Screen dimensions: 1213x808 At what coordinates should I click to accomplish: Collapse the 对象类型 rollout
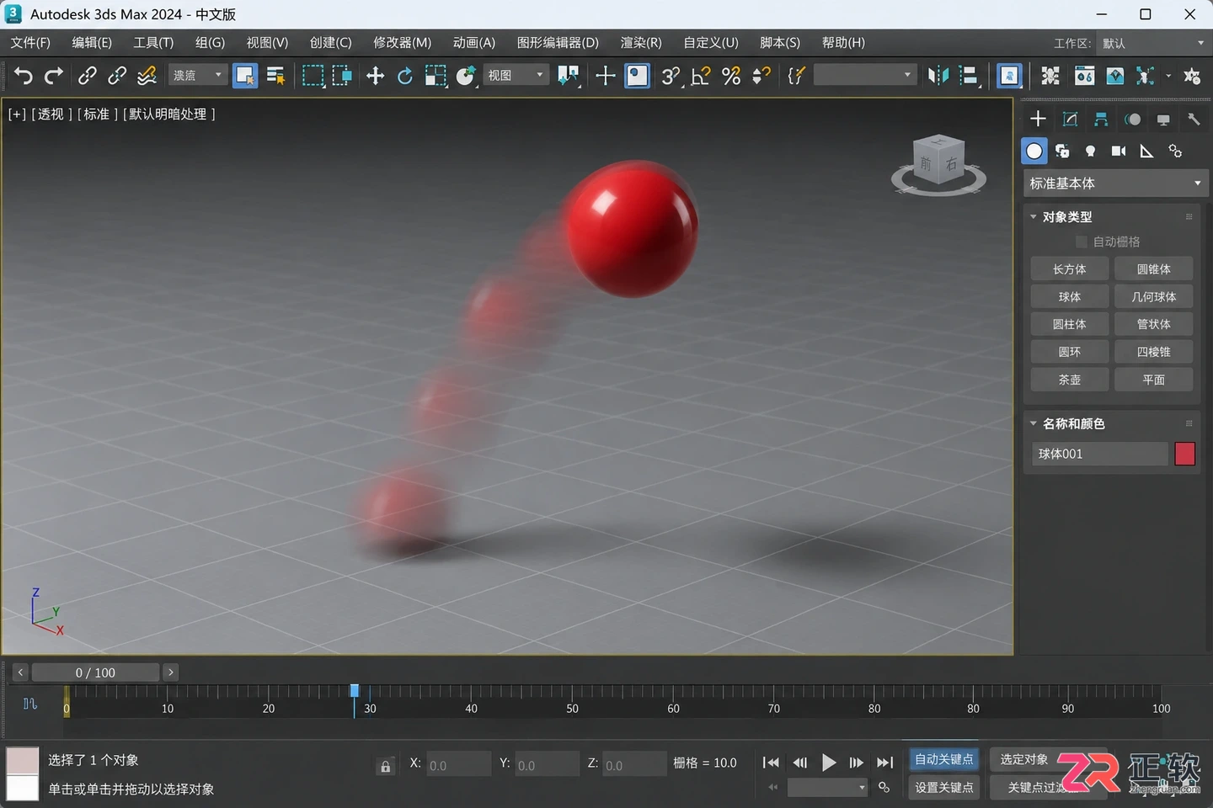1066,216
